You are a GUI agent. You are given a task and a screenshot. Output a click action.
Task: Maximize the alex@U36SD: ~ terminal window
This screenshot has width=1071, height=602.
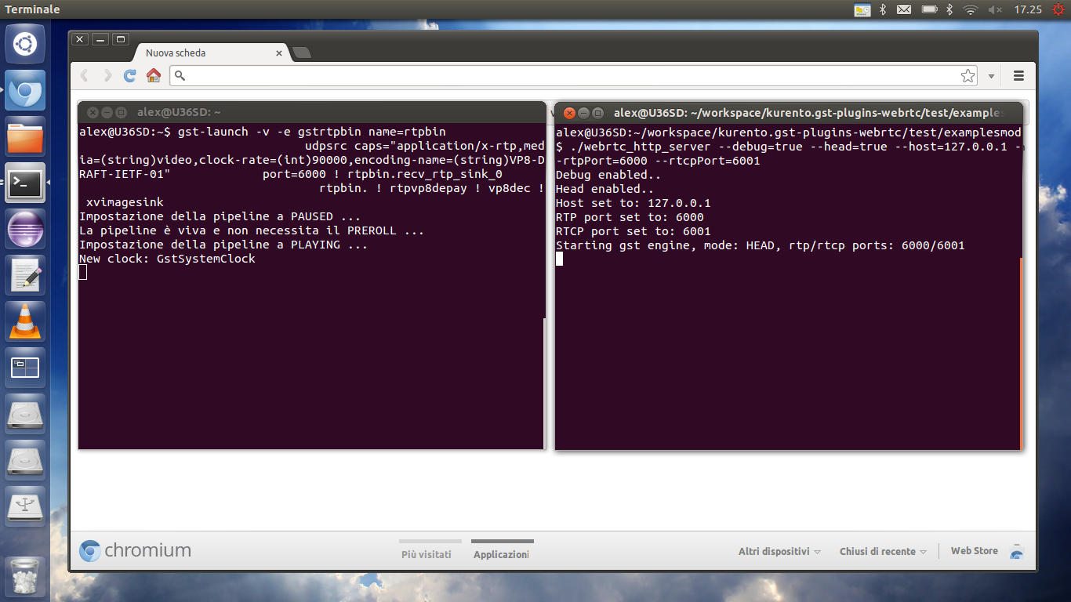click(x=121, y=112)
